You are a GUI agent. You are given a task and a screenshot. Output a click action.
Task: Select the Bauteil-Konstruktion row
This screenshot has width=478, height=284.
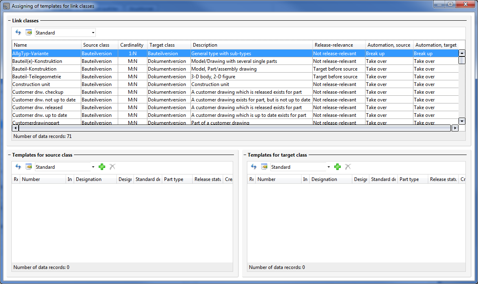(x=35, y=69)
